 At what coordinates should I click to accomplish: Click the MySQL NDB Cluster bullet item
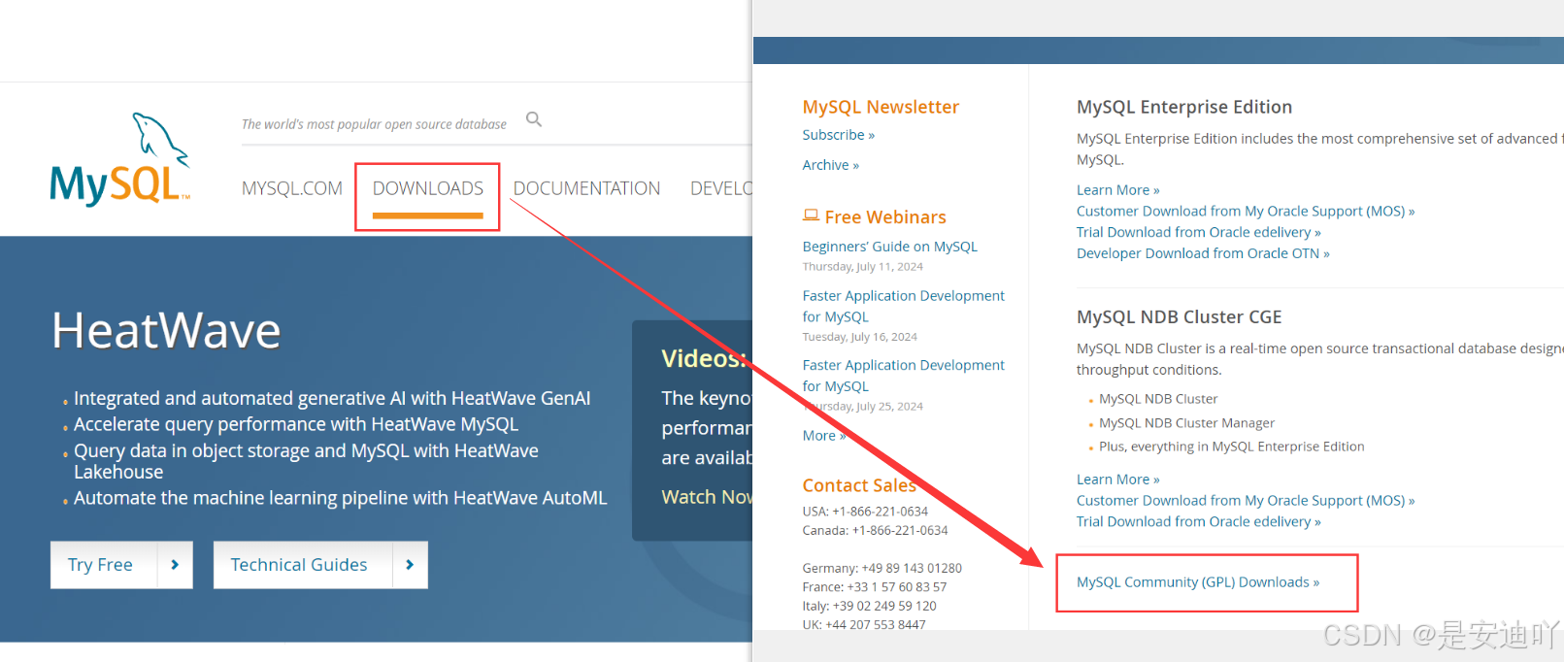[x=1158, y=399]
